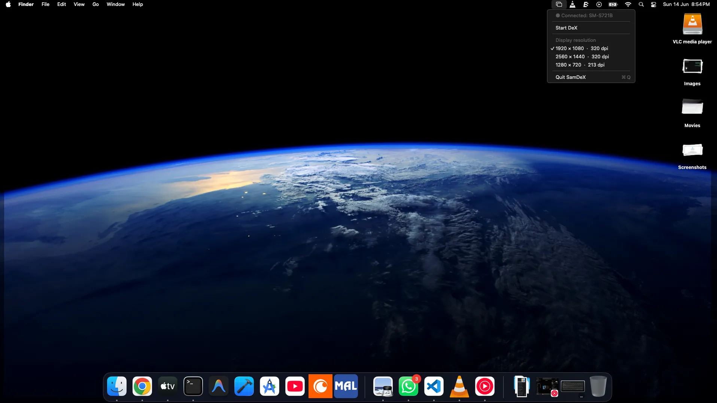Open the Apple menu
The image size is (717, 403).
8,4
